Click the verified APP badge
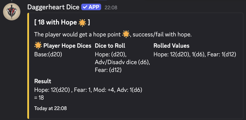The height and width of the screenshot is (120, 246). pyautogui.click(x=91, y=7)
